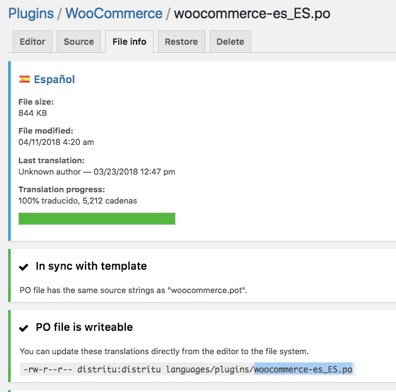Go to the Delete tab
Viewport: 396px width, 392px height.
click(x=230, y=42)
